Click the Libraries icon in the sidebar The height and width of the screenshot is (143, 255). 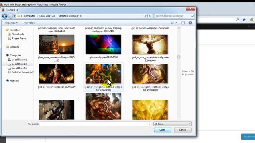point(7,47)
